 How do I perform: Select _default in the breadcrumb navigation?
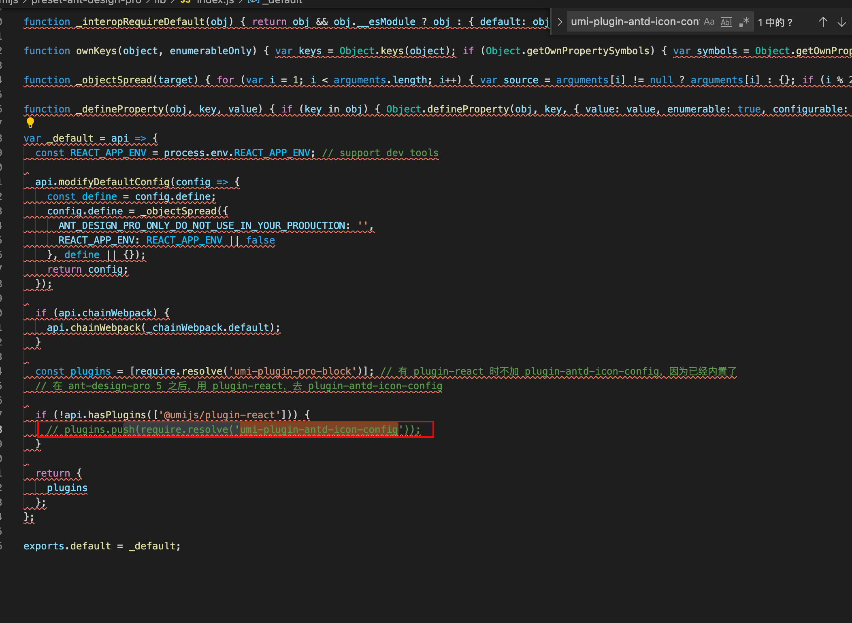[281, 2]
